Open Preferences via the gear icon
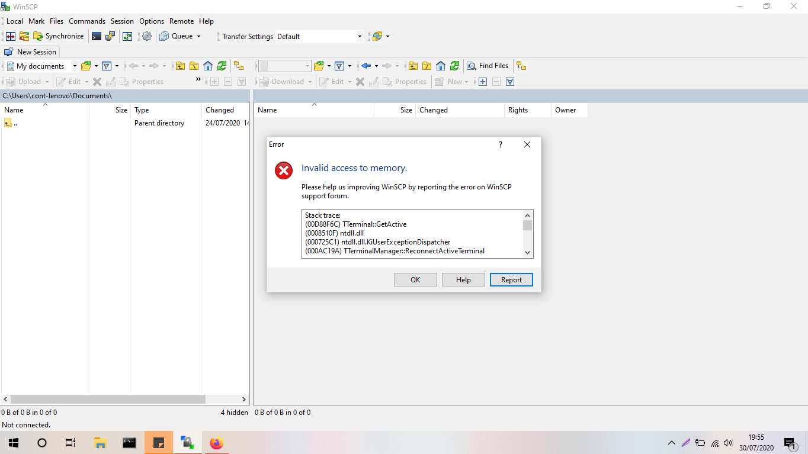808x454 pixels. pyautogui.click(x=147, y=36)
